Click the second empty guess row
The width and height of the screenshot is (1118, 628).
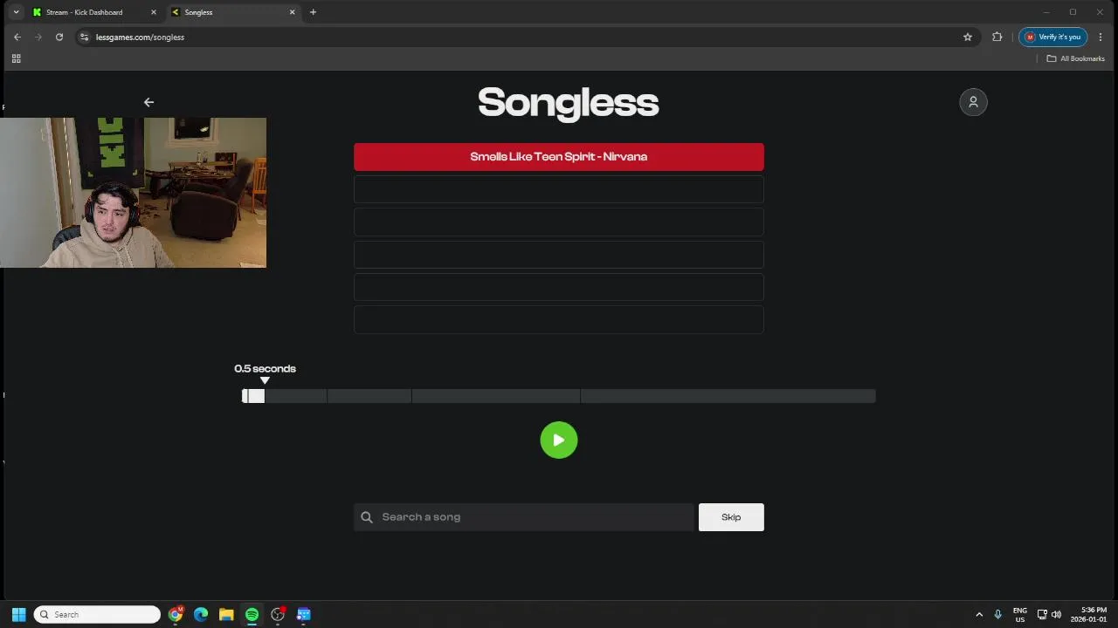point(559,222)
